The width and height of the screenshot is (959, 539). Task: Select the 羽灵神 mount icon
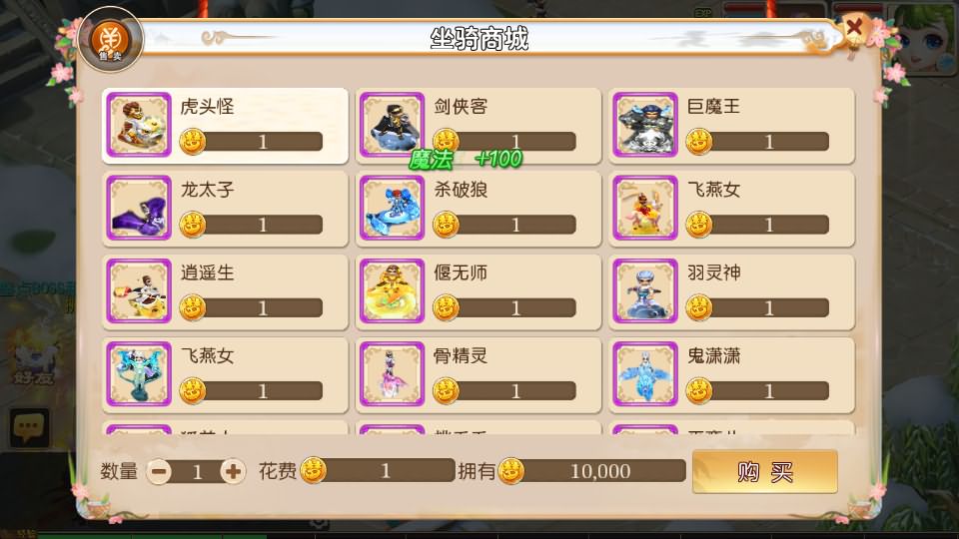coord(645,290)
